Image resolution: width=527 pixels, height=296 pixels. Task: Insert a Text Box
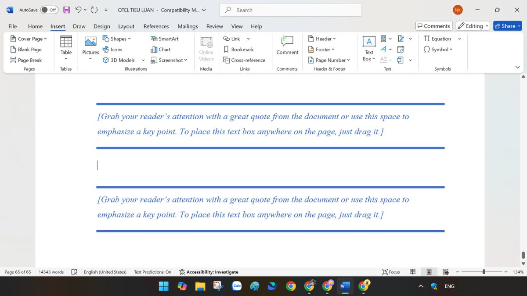coord(369,48)
